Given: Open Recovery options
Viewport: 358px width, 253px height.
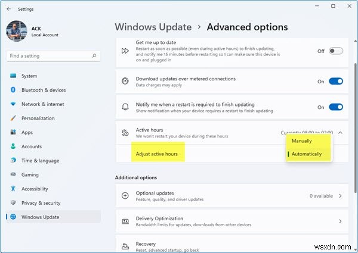Looking at the screenshot, I should pyautogui.click(x=232, y=244).
